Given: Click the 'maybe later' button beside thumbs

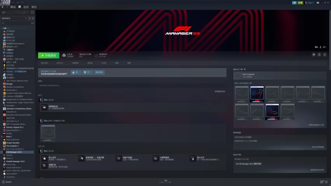Looking at the screenshot, I should click(99, 72).
